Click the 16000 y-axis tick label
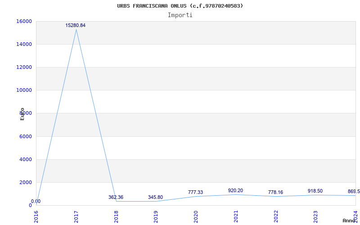The width and height of the screenshot is (360, 225). (x=24, y=21)
